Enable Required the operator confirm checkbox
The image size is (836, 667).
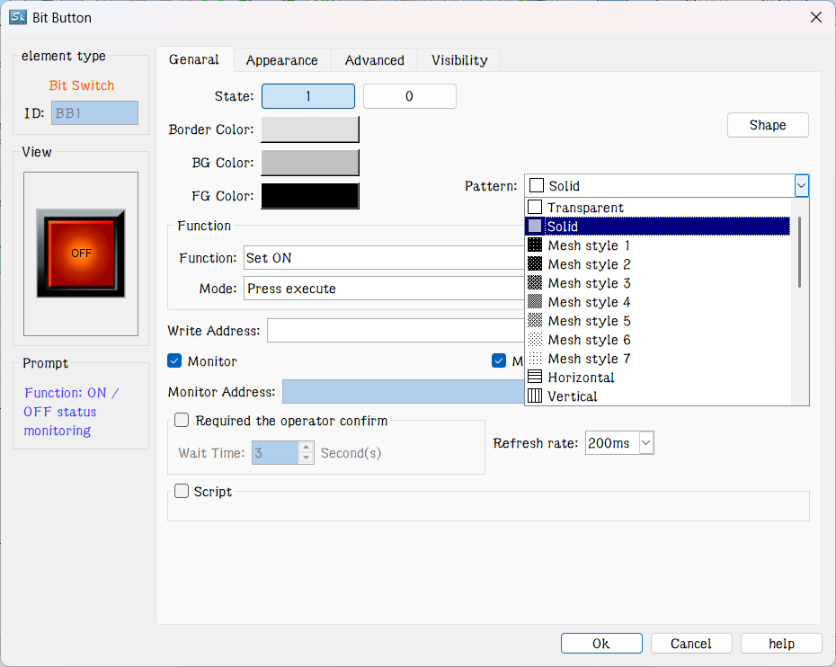[x=182, y=421]
